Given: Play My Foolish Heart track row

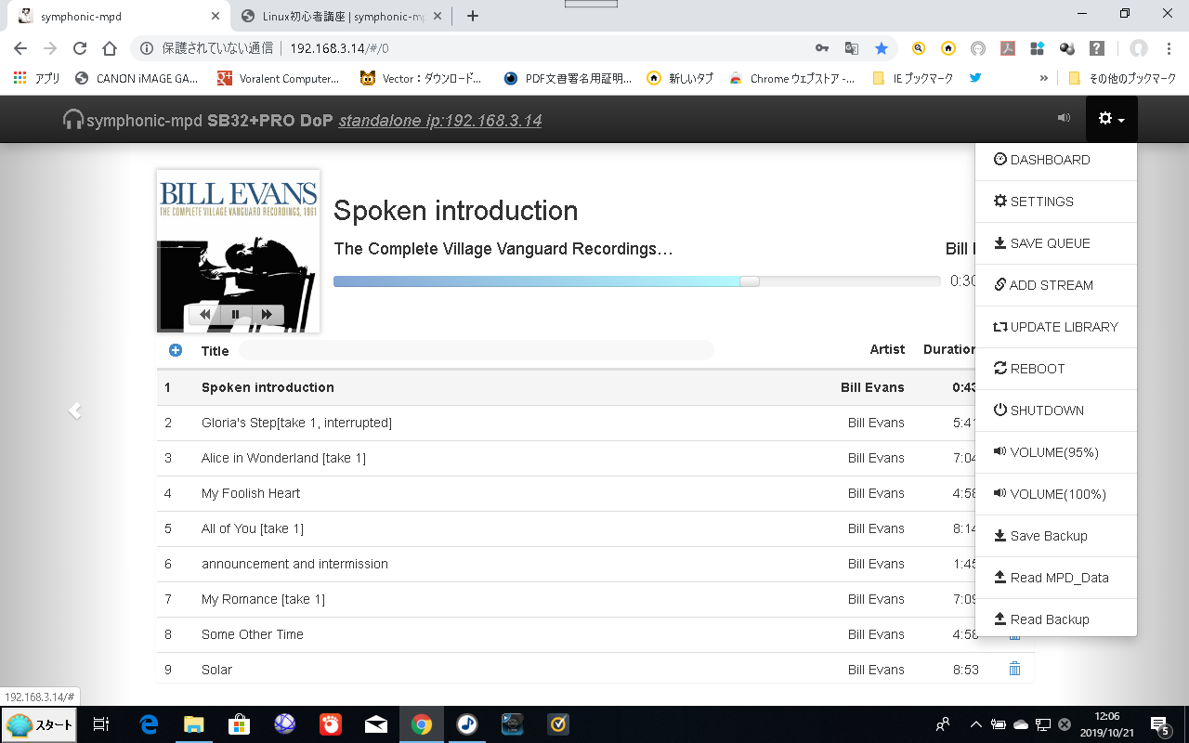Looking at the screenshot, I should tap(251, 493).
